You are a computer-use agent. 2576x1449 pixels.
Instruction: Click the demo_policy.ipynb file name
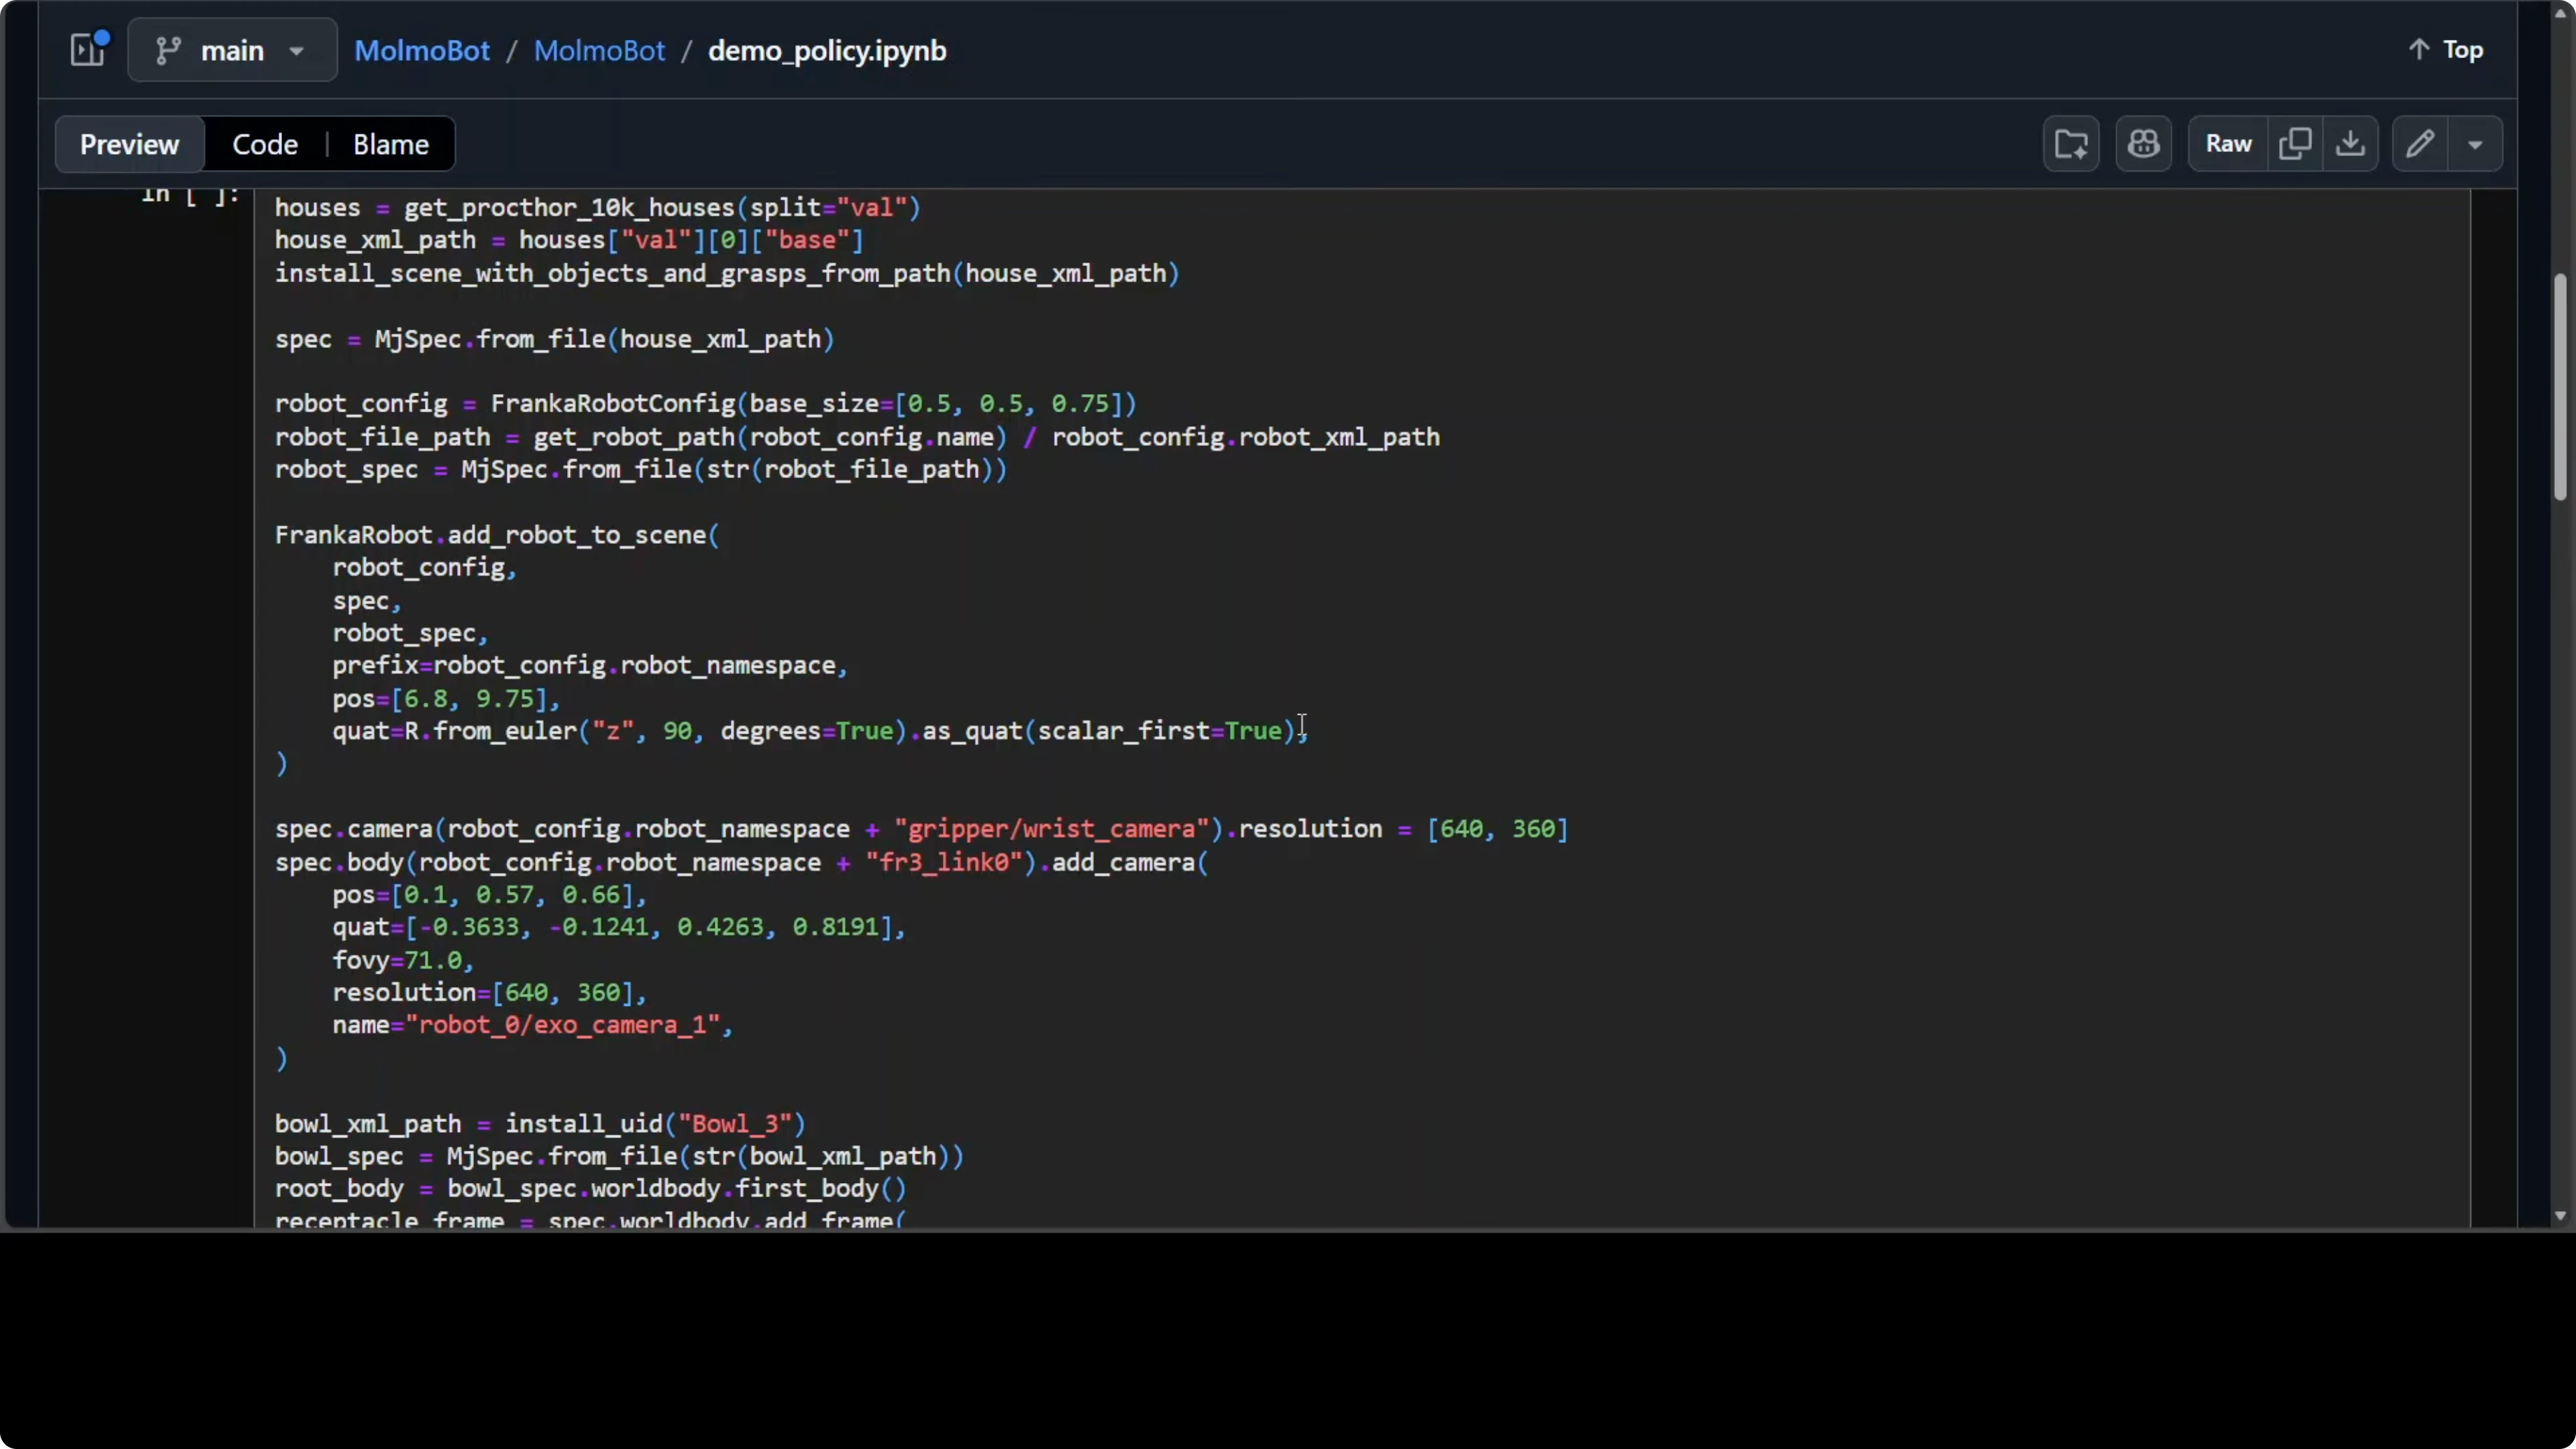(827, 50)
